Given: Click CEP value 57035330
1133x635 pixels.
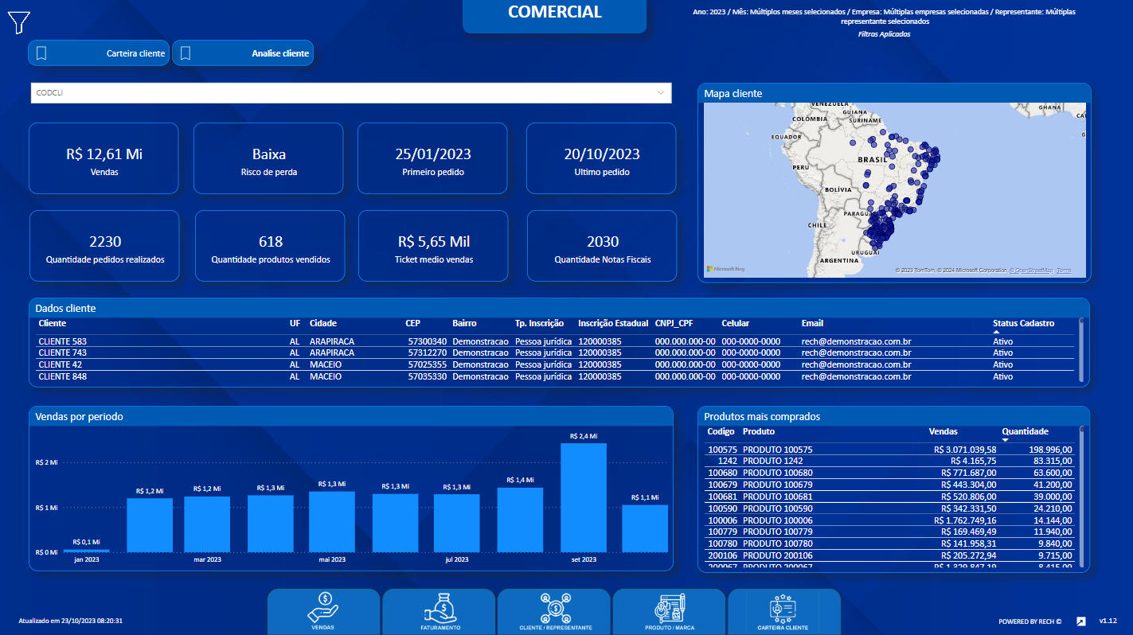Looking at the screenshot, I should 428,376.
